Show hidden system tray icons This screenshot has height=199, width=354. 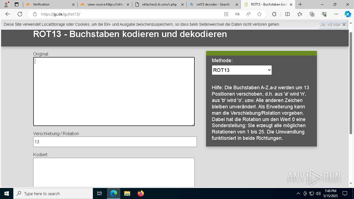point(298,193)
